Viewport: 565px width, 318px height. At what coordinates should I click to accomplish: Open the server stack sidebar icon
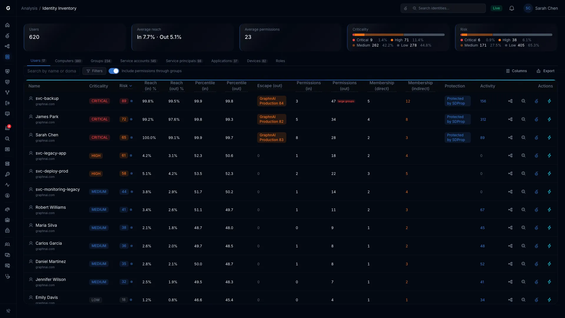pyautogui.click(x=7, y=164)
